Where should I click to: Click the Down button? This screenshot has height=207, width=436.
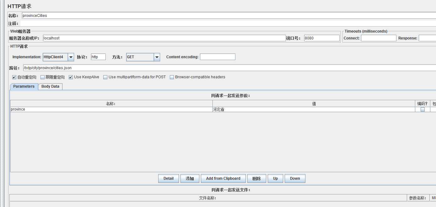pyautogui.click(x=295, y=179)
